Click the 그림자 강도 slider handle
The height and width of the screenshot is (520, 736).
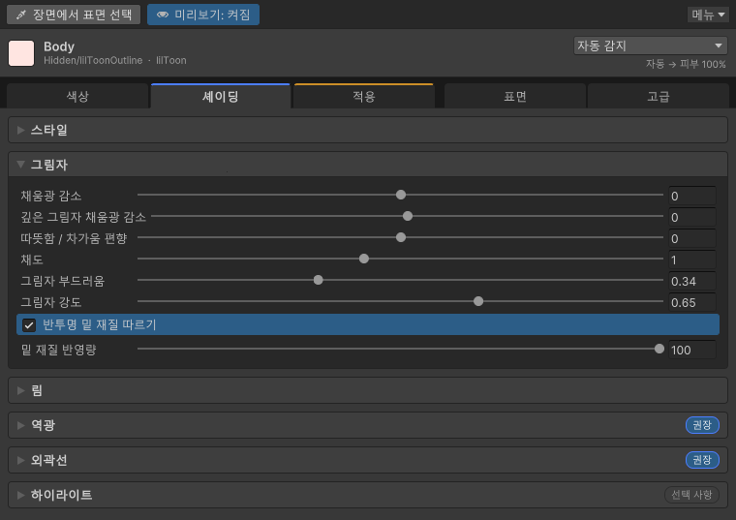pos(478,301)
